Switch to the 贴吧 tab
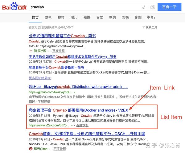The height and width of the screenshot is (153, 185). [x=113, y=18]
